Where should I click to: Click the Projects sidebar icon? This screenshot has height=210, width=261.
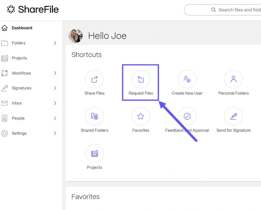tap(4, 58)
